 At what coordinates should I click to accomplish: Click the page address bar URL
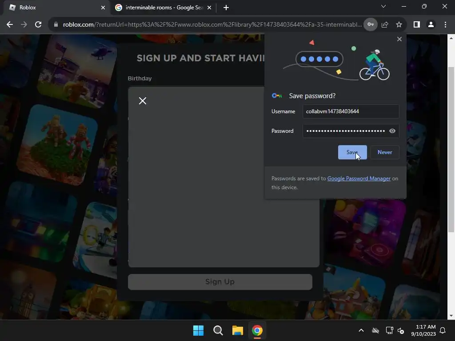click(x=212, y=25)
